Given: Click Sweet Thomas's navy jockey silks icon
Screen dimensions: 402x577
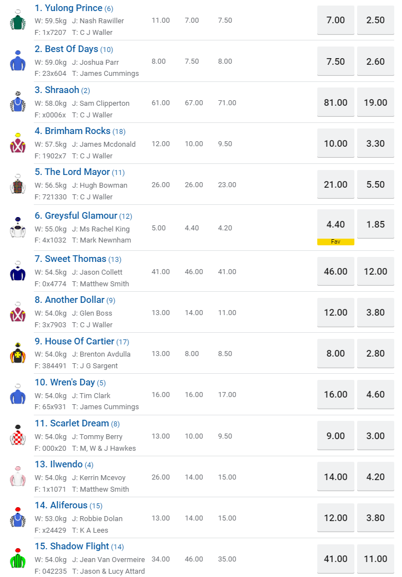Looking at the screenshot, I should (18, 271).
